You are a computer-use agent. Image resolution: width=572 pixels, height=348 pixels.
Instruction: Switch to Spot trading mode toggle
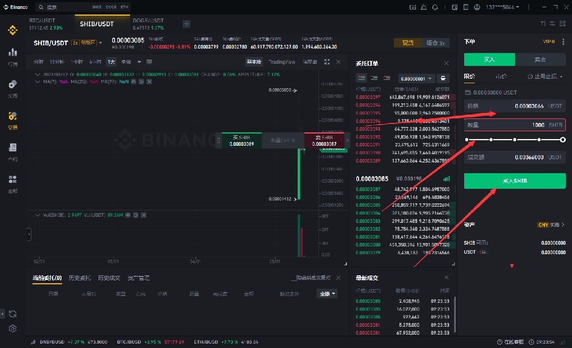(x=407, y=42)
